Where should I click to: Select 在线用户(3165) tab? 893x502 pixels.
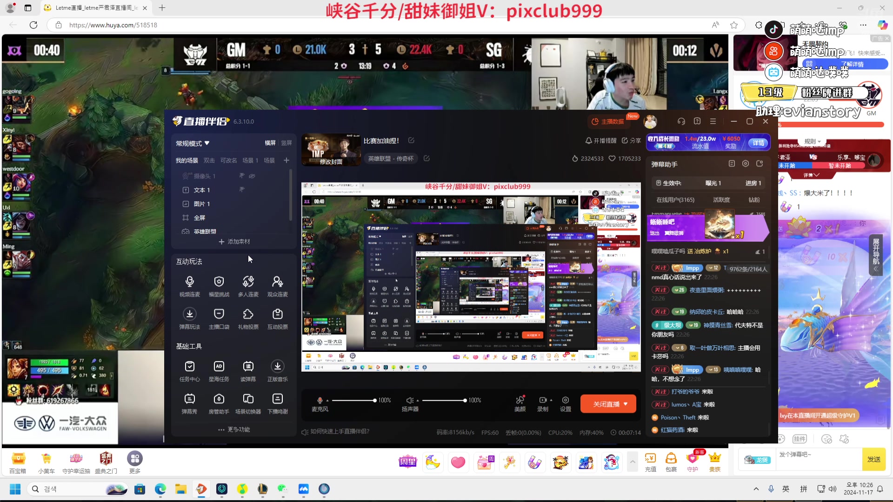(x=675, y=200)
